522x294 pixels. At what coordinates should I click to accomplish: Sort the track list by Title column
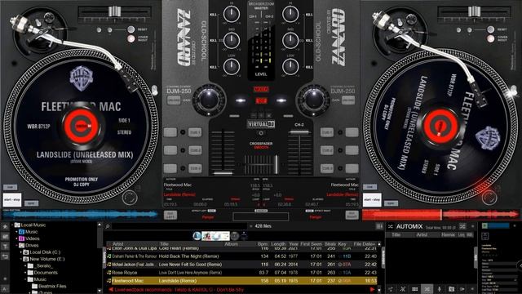[x=164, y=244]
